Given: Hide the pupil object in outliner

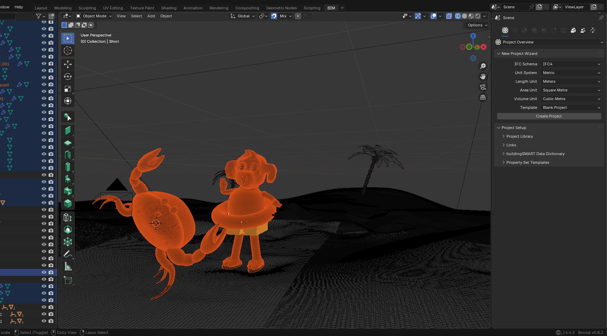Looking at the screenshot, I should (44, 85).
